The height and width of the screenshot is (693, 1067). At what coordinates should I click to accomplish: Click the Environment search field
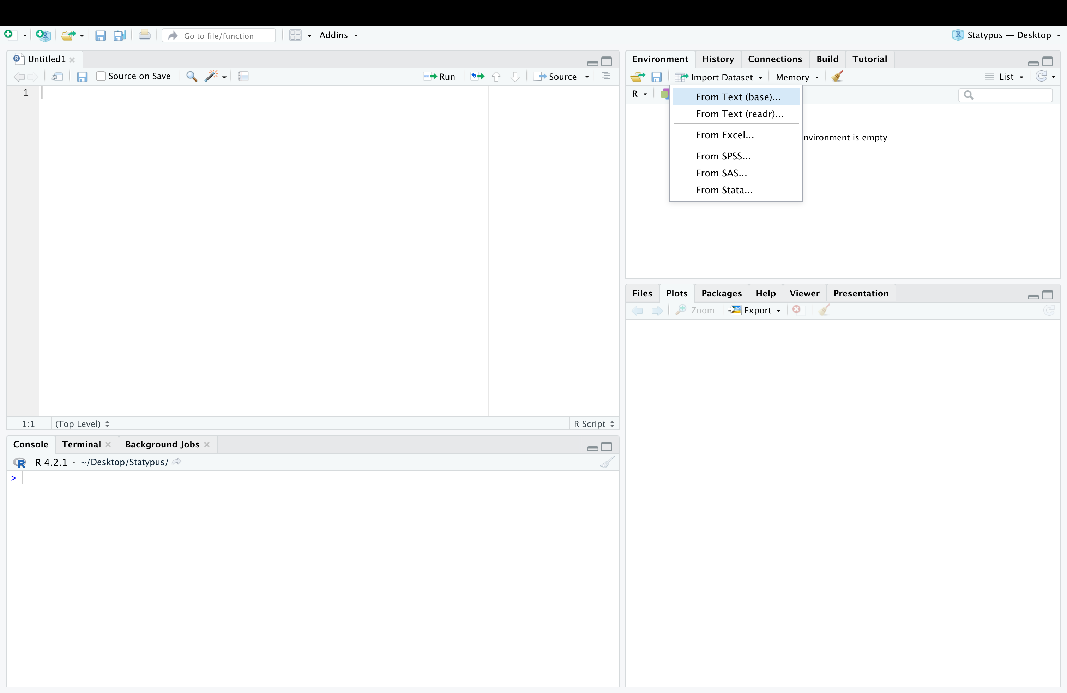[x=1006, y=95]
